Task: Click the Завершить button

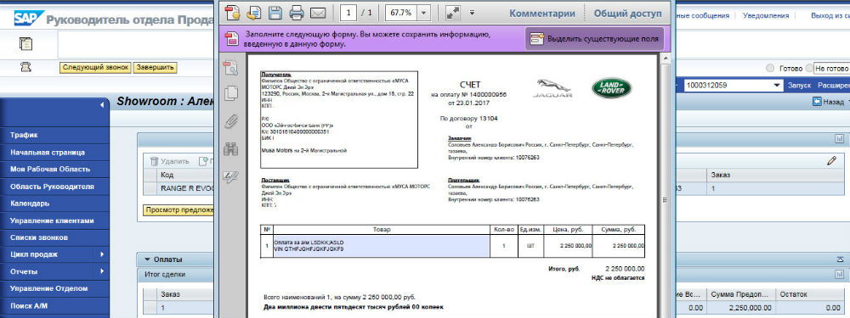Action: pos(155,68)
